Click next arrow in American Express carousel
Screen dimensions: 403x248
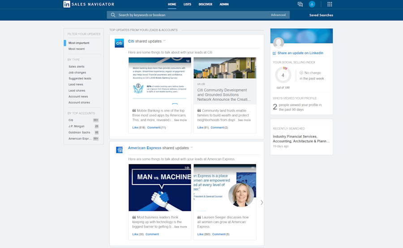tap(262, 202)
